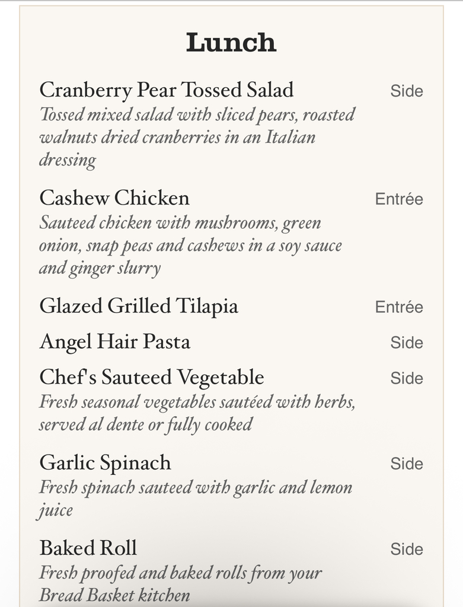The image size is (463, 607).
Task: Click the Lunch heading
Action: click(231, 42)
